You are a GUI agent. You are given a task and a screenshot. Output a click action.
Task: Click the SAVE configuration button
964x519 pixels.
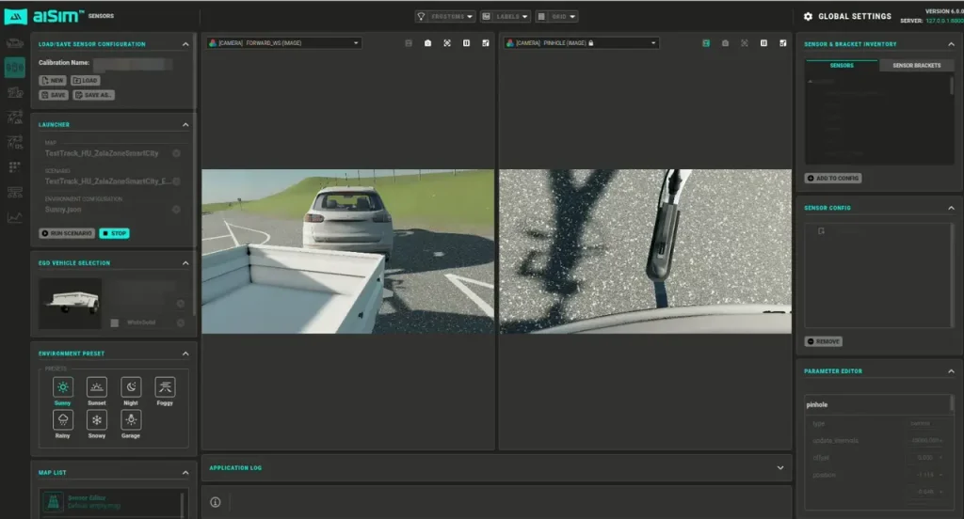54,95
